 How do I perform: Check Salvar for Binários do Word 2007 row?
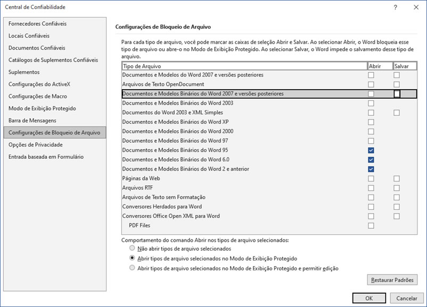397,93
